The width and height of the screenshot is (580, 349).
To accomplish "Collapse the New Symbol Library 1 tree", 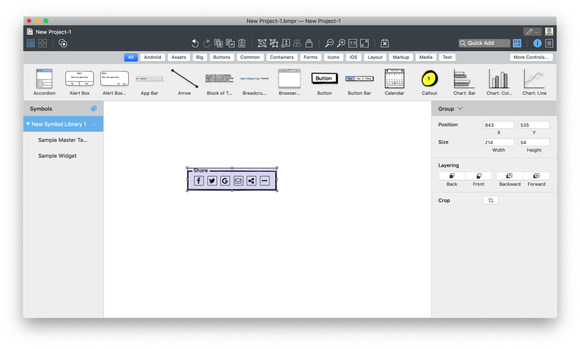I will pyautogui.click(x=28, y=124).
